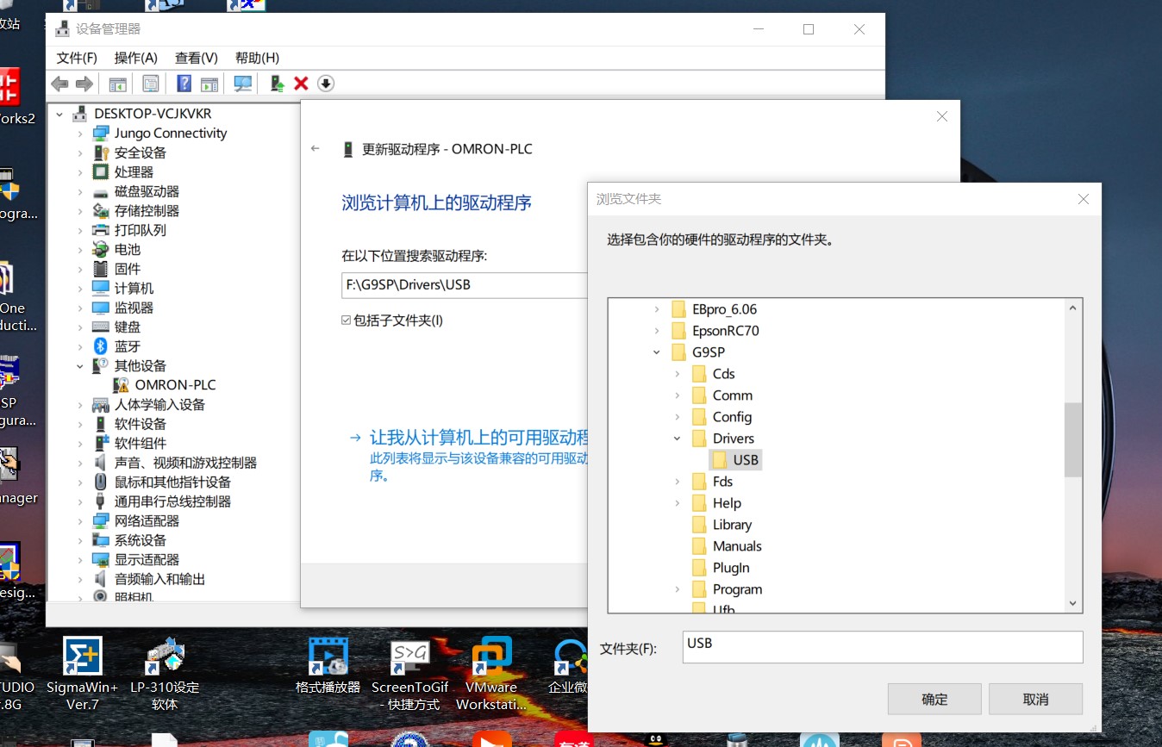Expand the Jungo Connectivity device category
The height and width of the screenshot is (747, 1162).
(x=80, y=134)
